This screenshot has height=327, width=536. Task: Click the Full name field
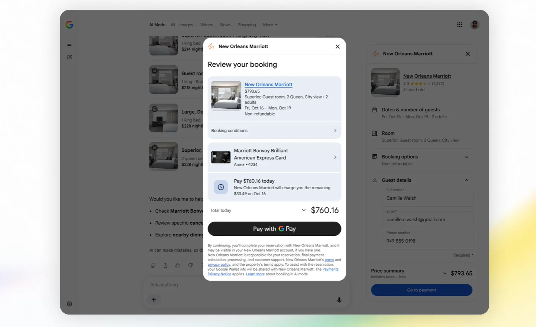pos(427,198)
